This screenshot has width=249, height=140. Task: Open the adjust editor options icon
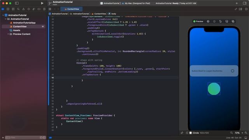(x=240, y=9)
